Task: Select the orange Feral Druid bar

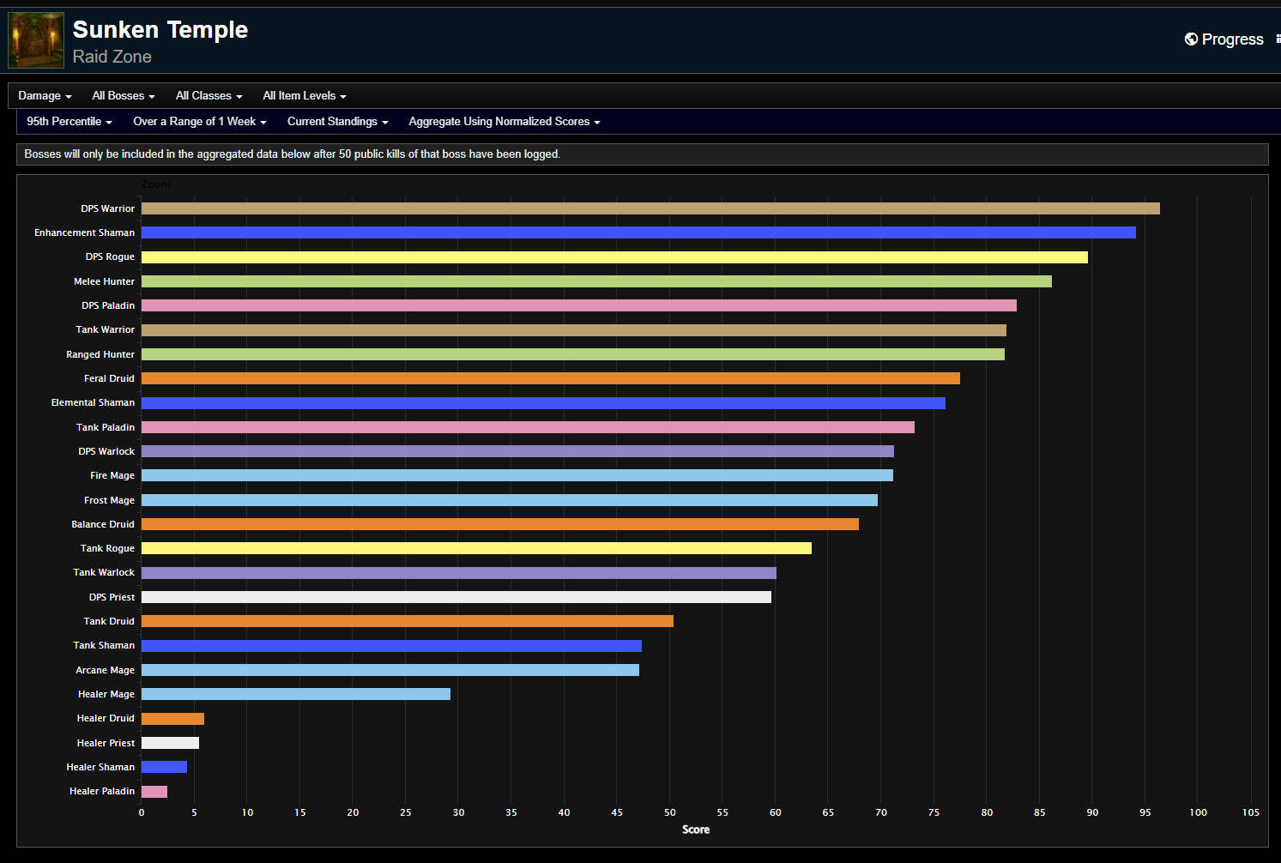Action: pos(550,378)
